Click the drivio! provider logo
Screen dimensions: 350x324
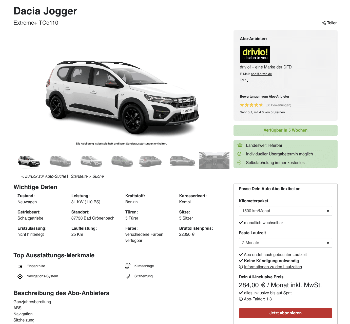(255, 54)
